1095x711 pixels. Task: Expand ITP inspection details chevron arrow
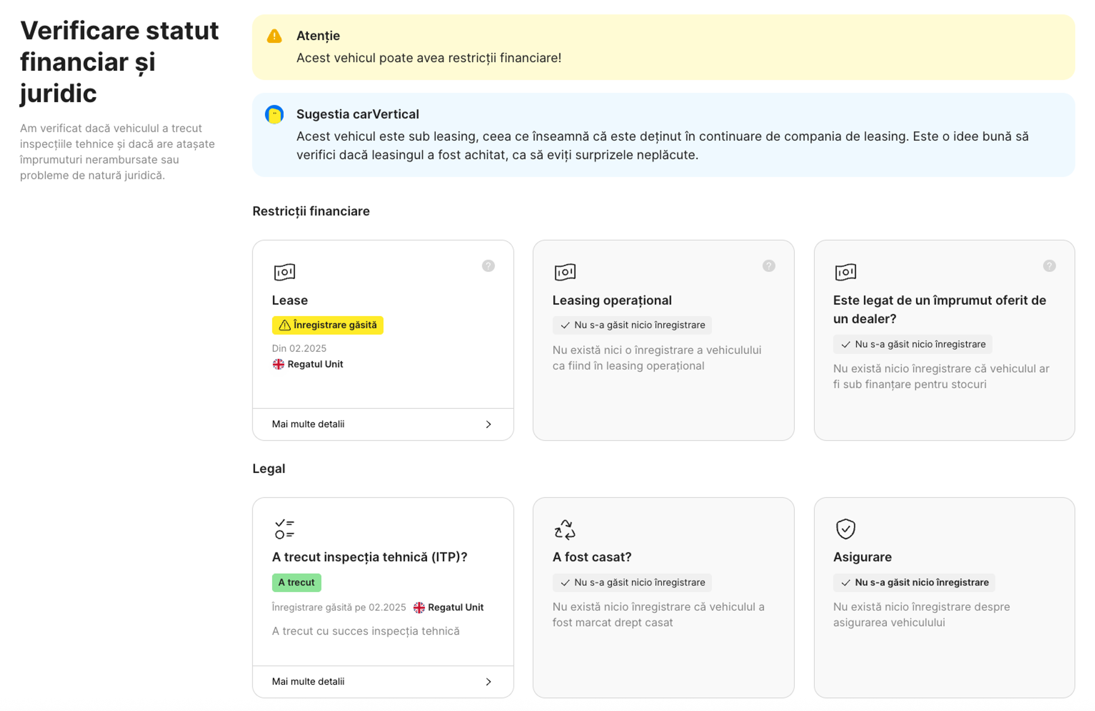click(x=488, y=682)
